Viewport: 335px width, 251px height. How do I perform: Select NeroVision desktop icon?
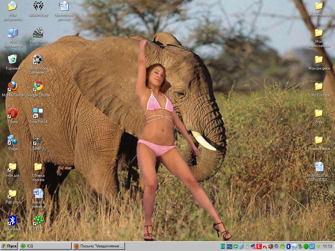pyautogui.click(x=38, y=33)
